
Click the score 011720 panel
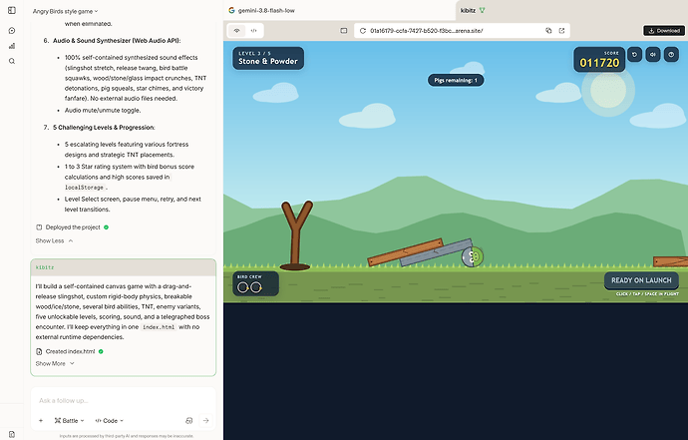[x=599, y=60]
